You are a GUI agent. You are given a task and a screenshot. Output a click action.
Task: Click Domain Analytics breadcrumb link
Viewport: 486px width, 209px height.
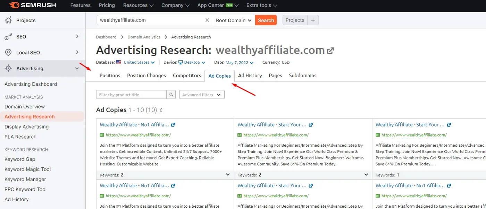144,37
